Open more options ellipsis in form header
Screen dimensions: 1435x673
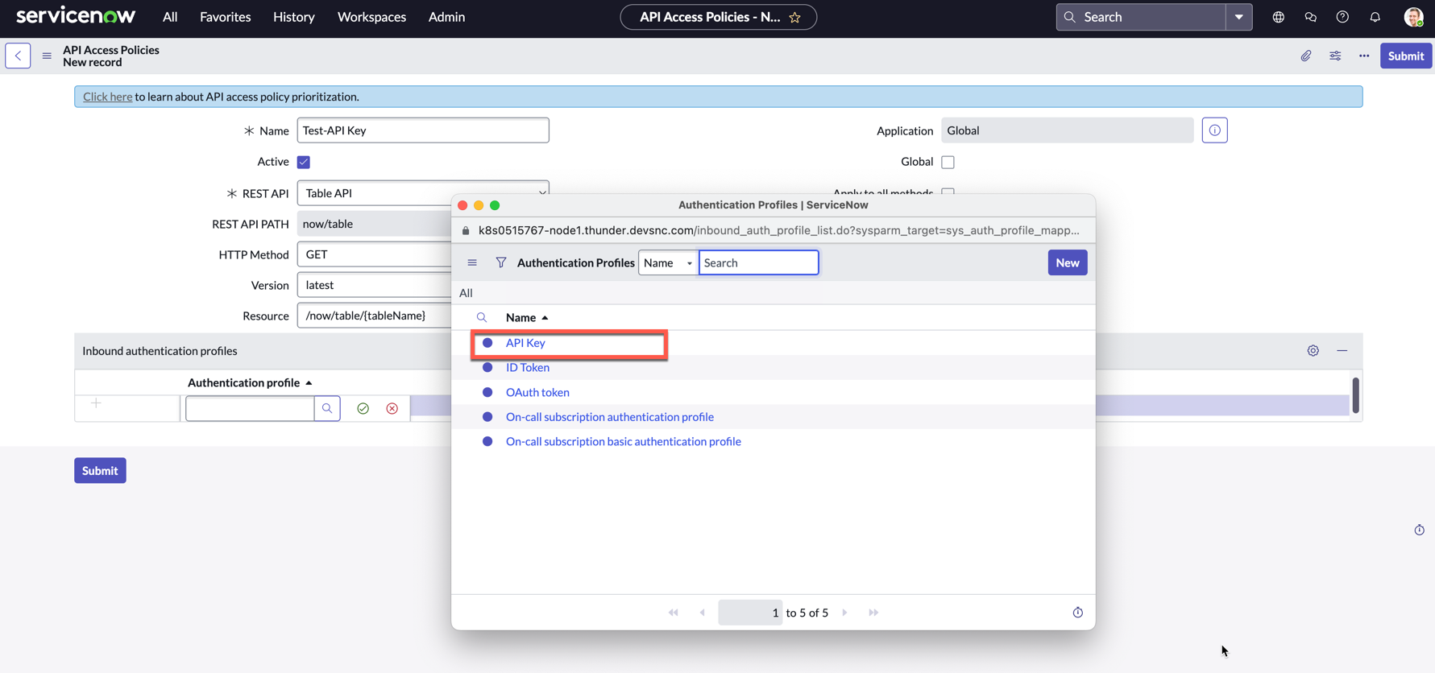[x=1364, y=56]
